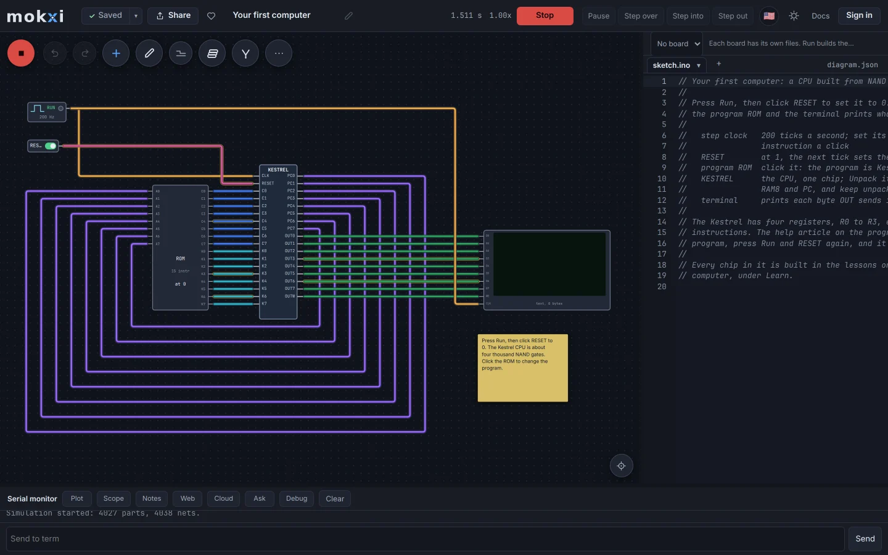Open the Cloud tab
The height and width of the screenshot is (555, 888).
point(223,499)
